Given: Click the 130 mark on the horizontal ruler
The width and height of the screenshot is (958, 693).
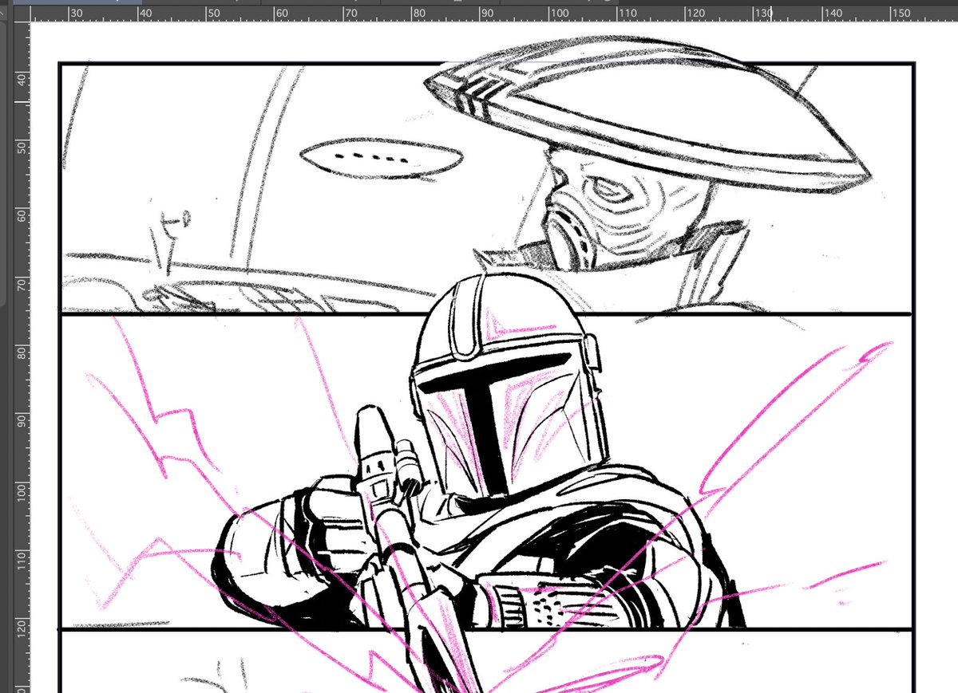Looking at the screenshot, I should (x=763, y=13).
